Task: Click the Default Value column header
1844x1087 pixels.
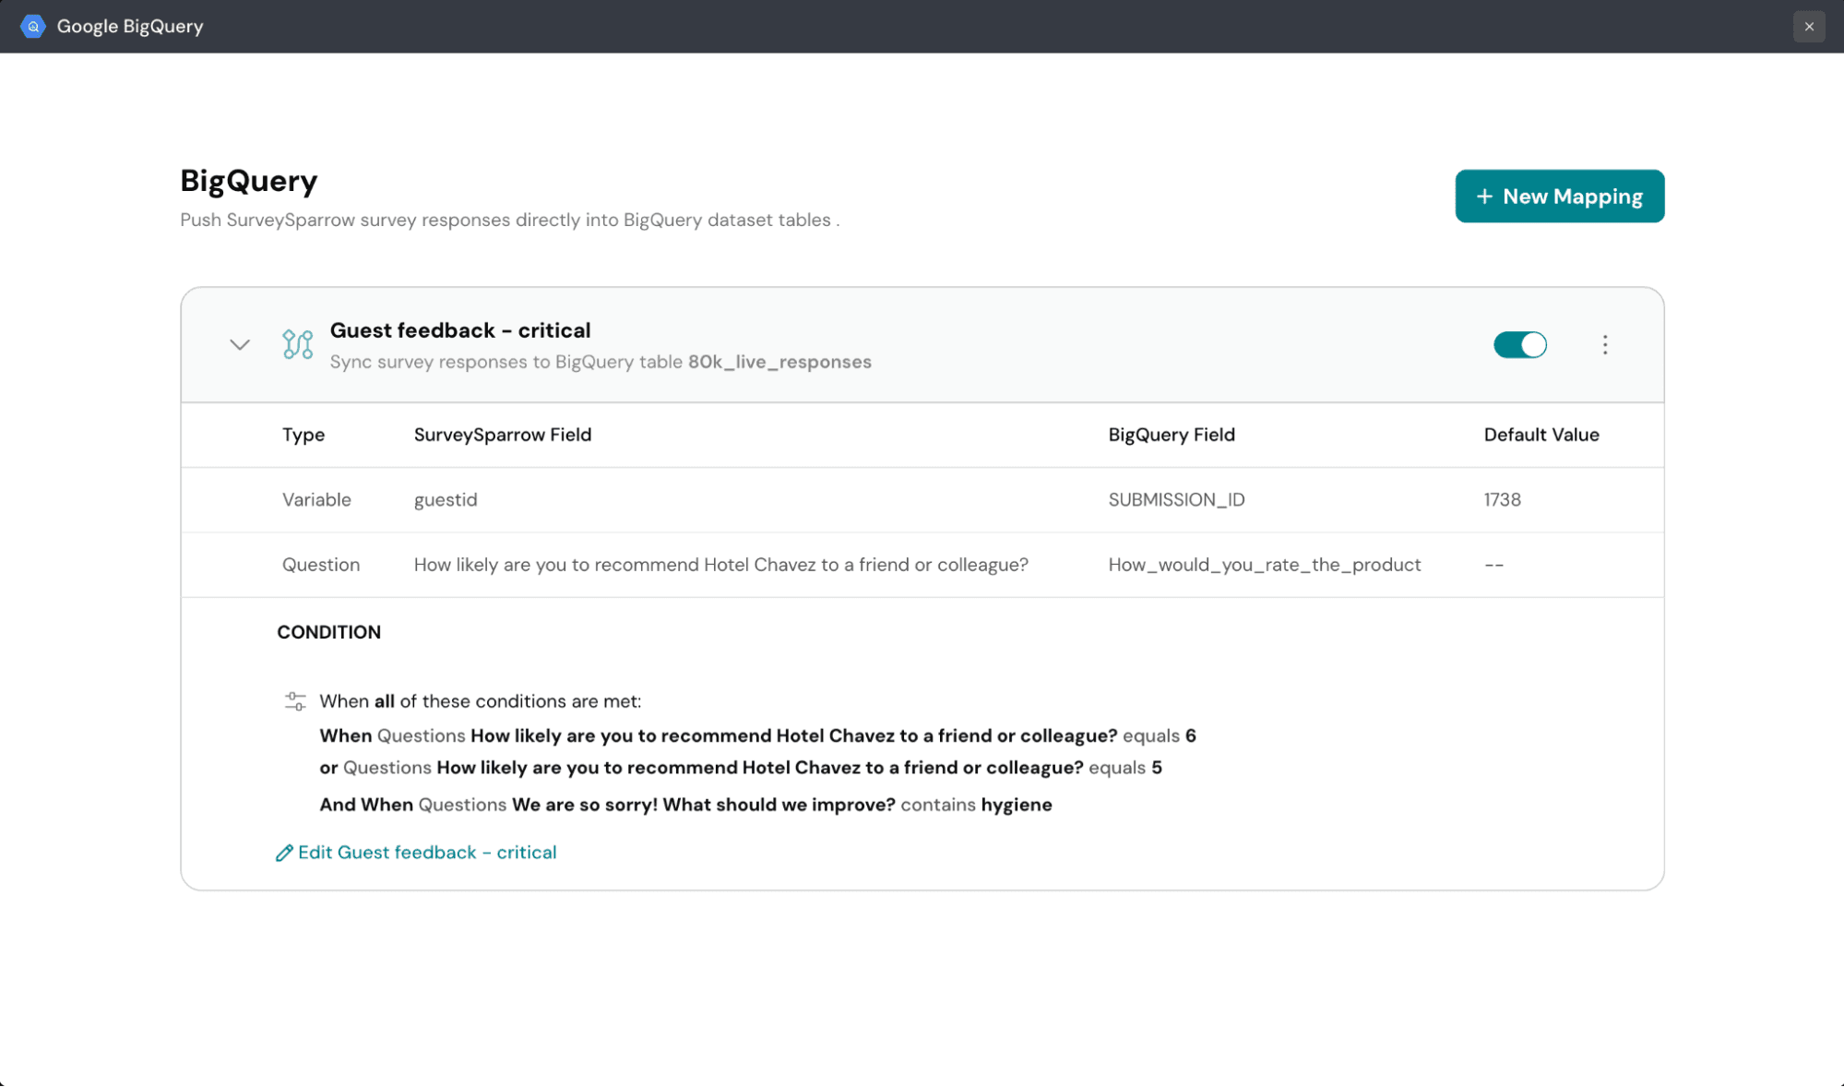Action: [x=1541, y=435]
